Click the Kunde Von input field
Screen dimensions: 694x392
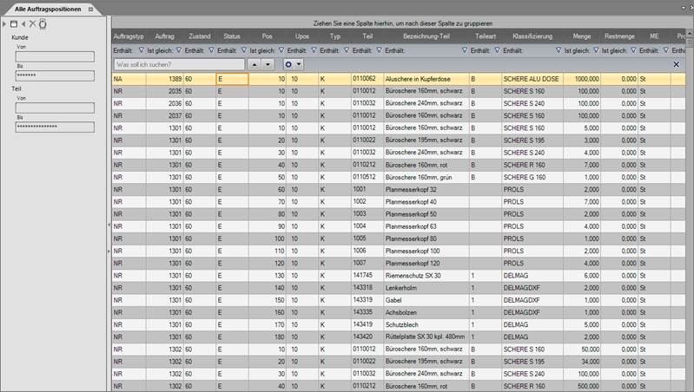[x=55, y=56]
